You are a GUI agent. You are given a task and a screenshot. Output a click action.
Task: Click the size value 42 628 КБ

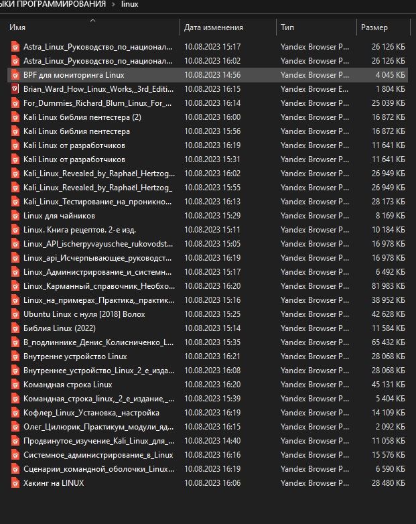[x=389, y=314]
